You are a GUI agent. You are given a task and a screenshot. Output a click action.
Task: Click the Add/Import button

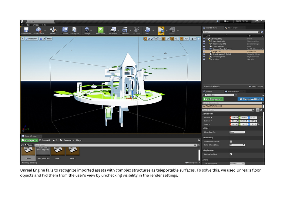coord(29,140)
